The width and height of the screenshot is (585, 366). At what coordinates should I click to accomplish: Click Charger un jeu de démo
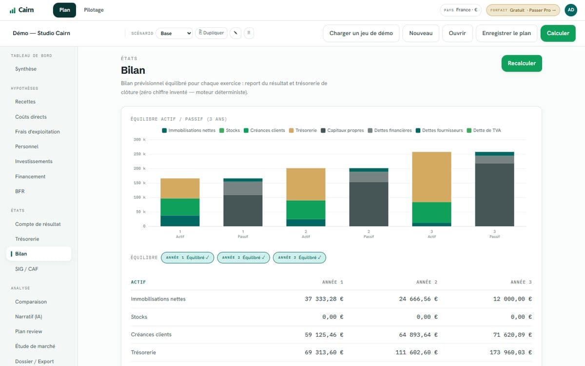coord(361,33)
